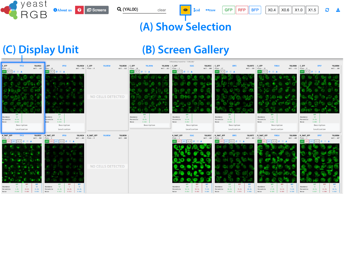This screenshot has height=258, width=344.
Task: Set global zoom to X1.5
Action: [312, 10]
